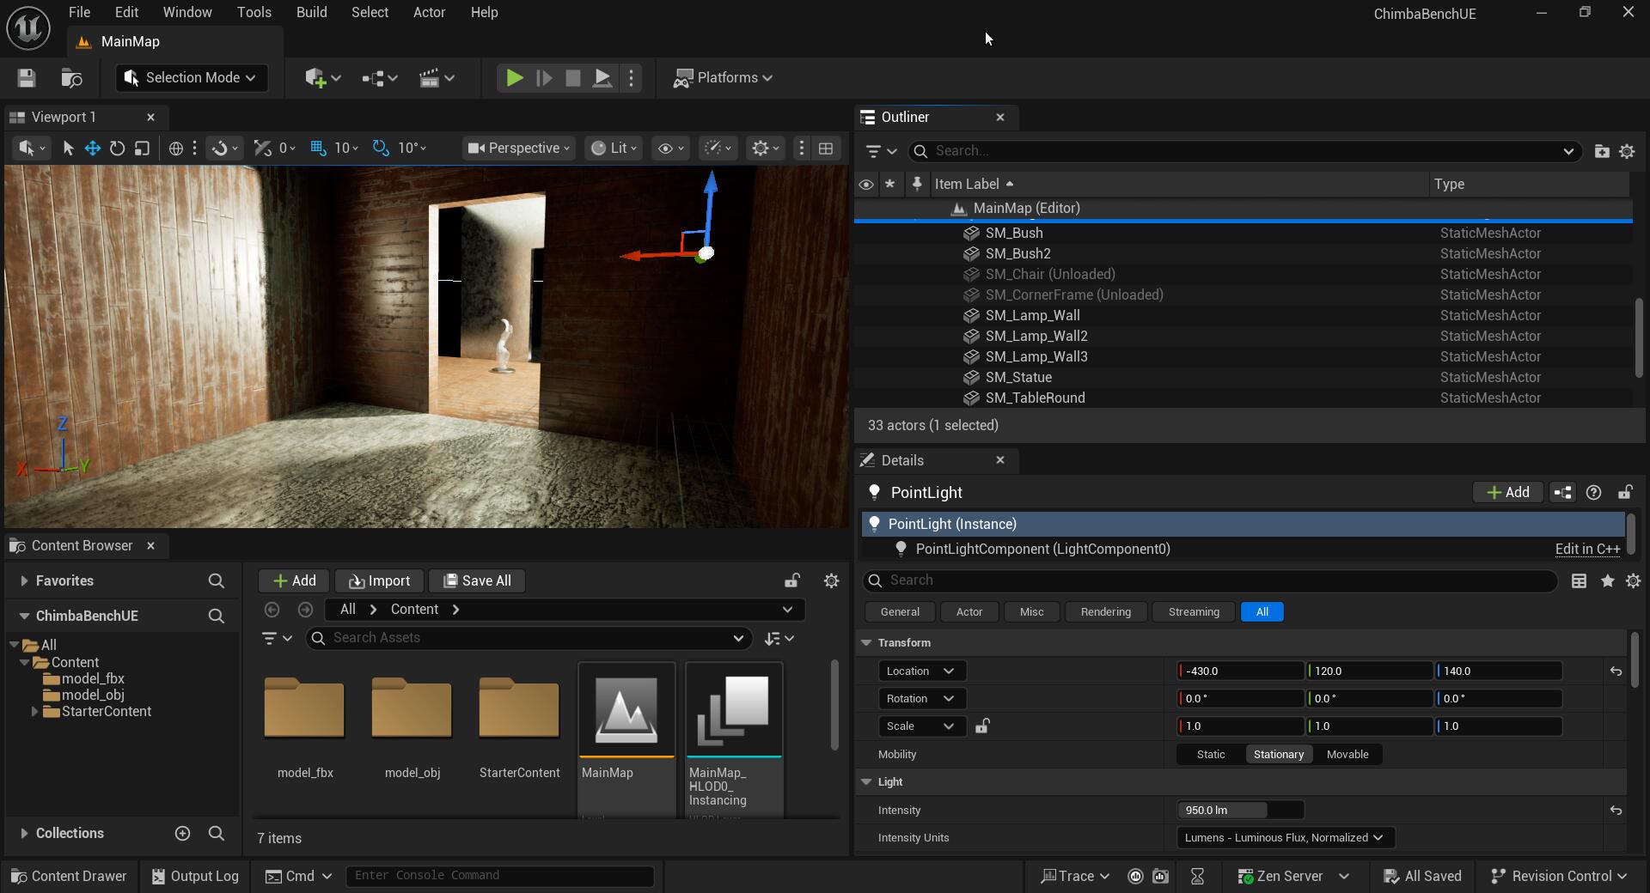Image resolution: width=1650 pixels, height=893 pixels.
Task: Click the Browse content icon in toolbar
Action: click(72, 78)
